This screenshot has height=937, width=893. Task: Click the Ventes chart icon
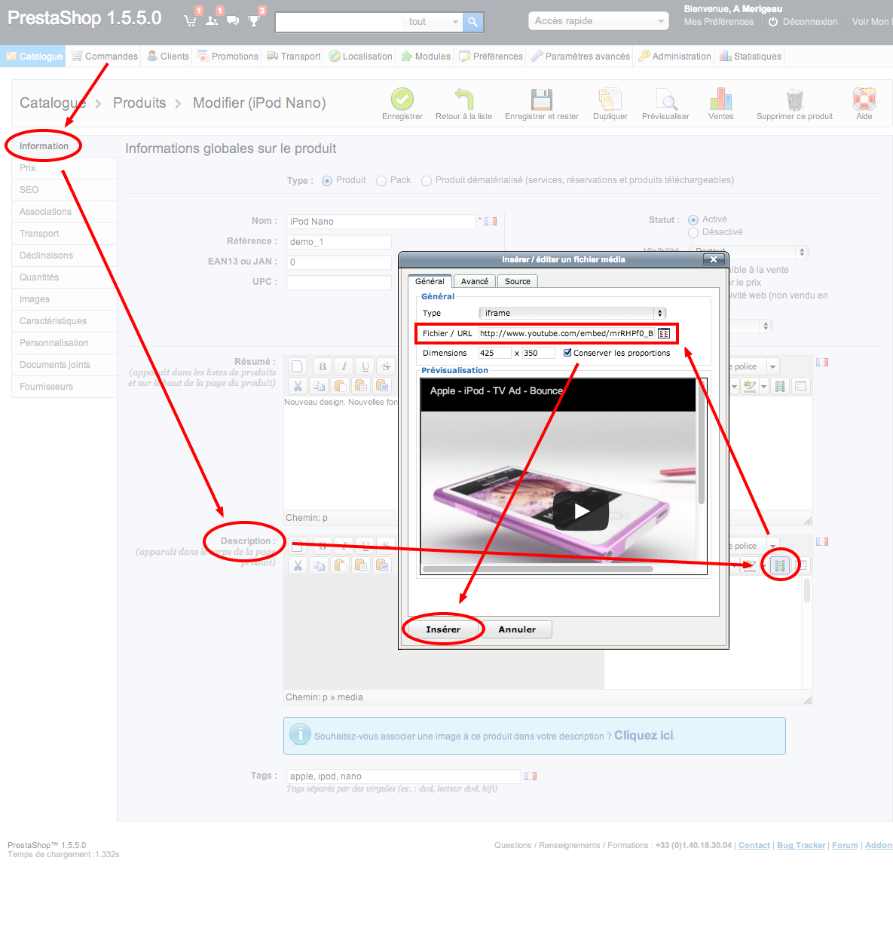720,100
